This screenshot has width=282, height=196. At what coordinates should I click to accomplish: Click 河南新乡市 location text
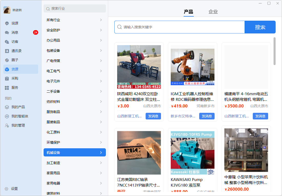206,106
